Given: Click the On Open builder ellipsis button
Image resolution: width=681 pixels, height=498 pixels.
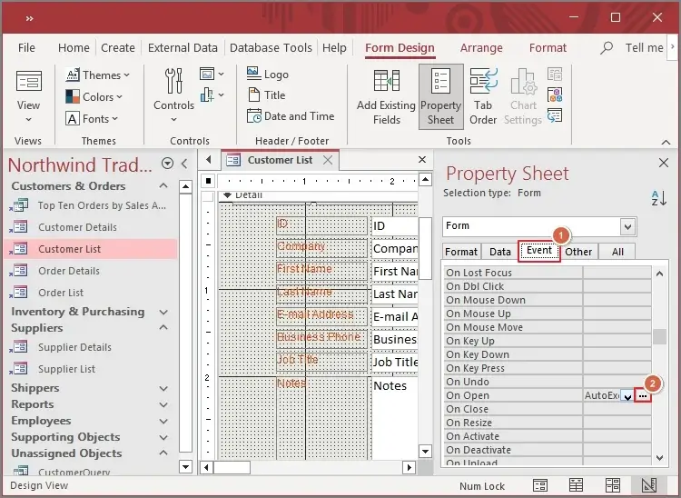Looking at the screenshot, I should (643, 396).
